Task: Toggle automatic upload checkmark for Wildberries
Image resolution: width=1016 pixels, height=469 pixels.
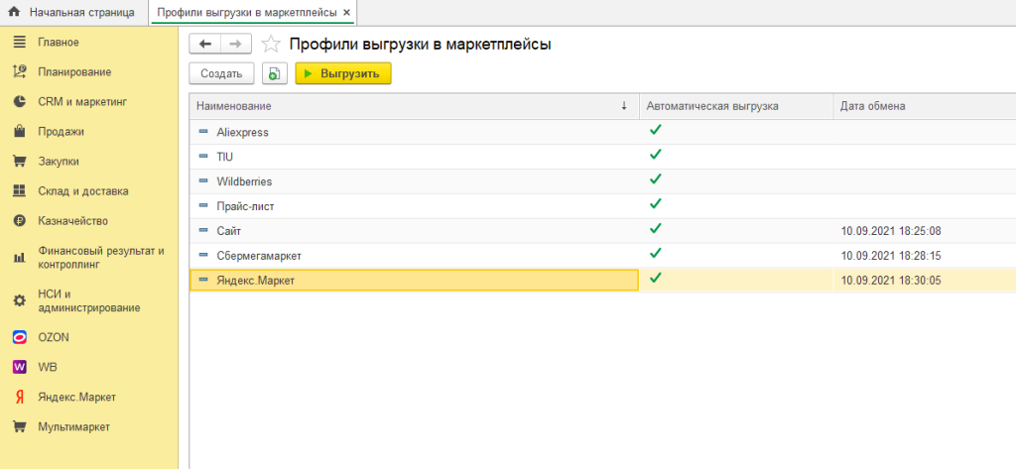Action: (x=655, y=179)
